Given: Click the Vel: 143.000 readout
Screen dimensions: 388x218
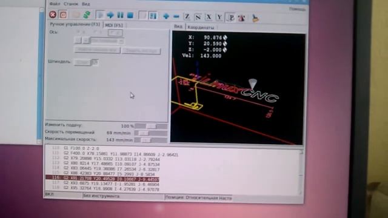Looking at the screenshot, I should [x=202, y=56].
